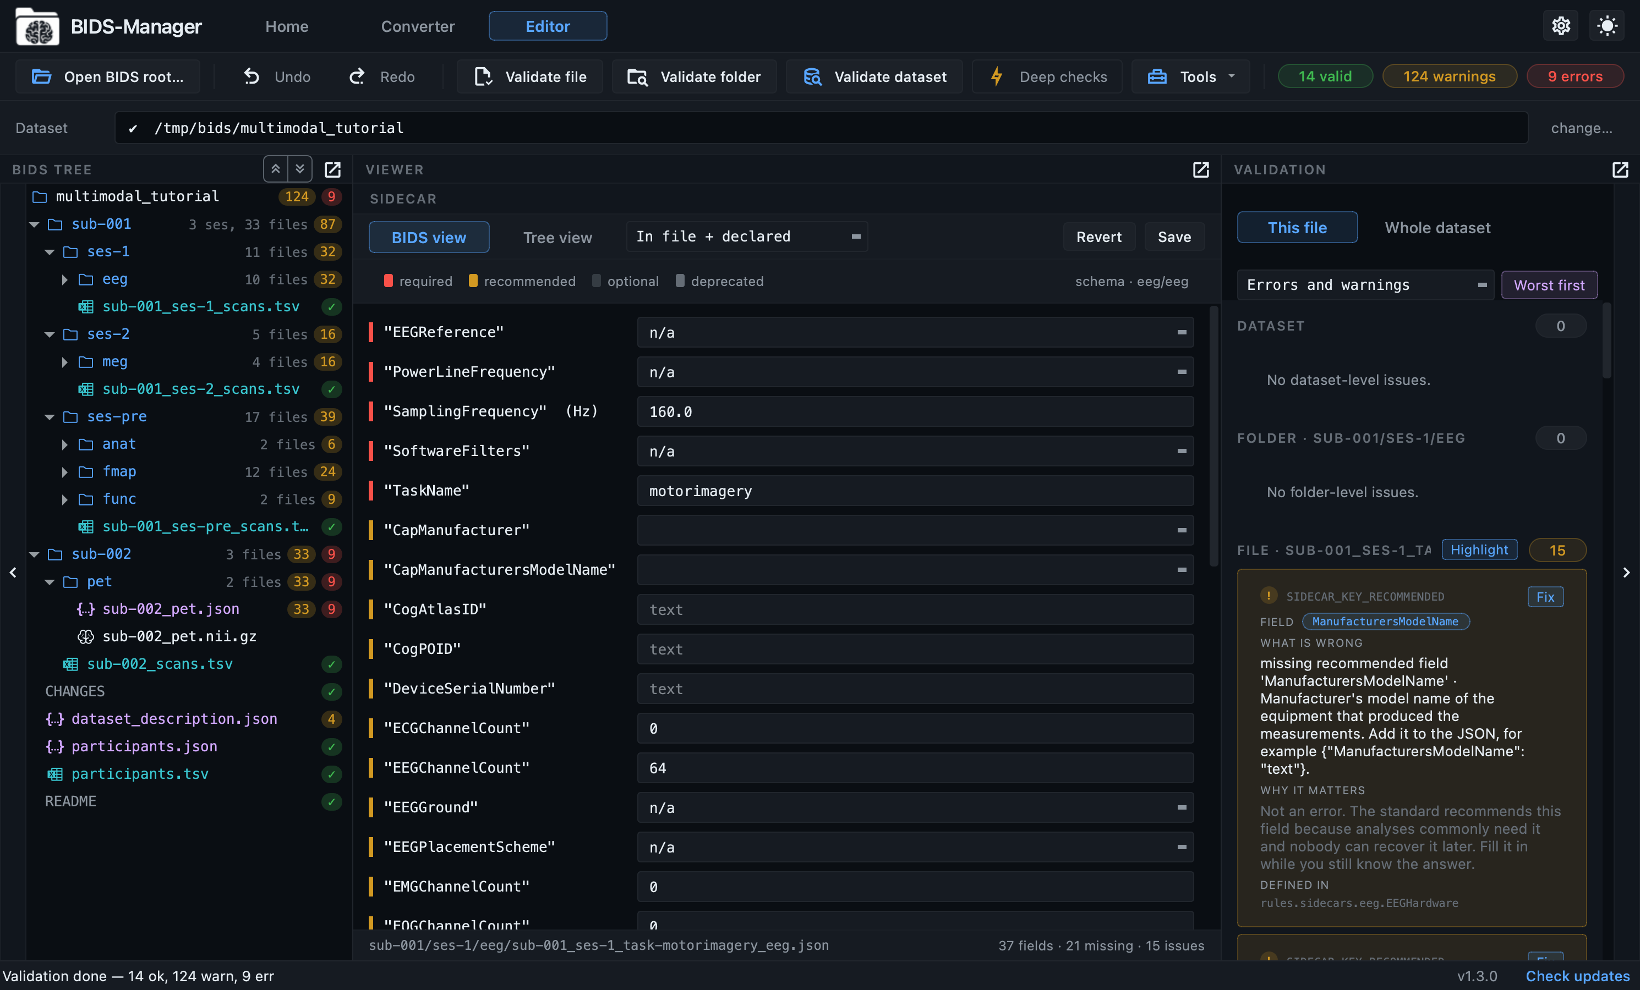The width and height of the screenshot is (1640, 990).
Task: Open the Tools dropdown menu
Action: click(x=1191, y=76)
